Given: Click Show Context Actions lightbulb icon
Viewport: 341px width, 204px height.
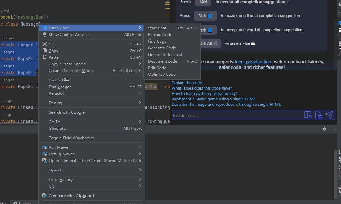Looking at the screenshot, I should 45,34.
